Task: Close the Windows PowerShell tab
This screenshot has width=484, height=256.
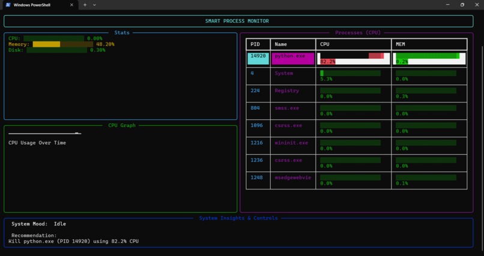Action: pyautogui.click(x=71, y=5)
